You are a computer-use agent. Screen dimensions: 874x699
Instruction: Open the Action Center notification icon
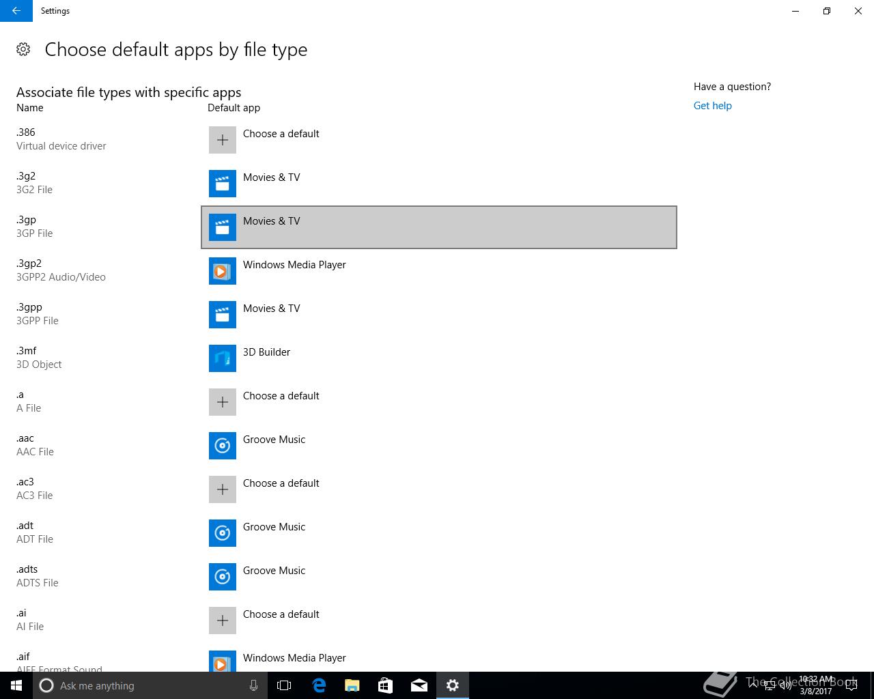coord(851,685)
